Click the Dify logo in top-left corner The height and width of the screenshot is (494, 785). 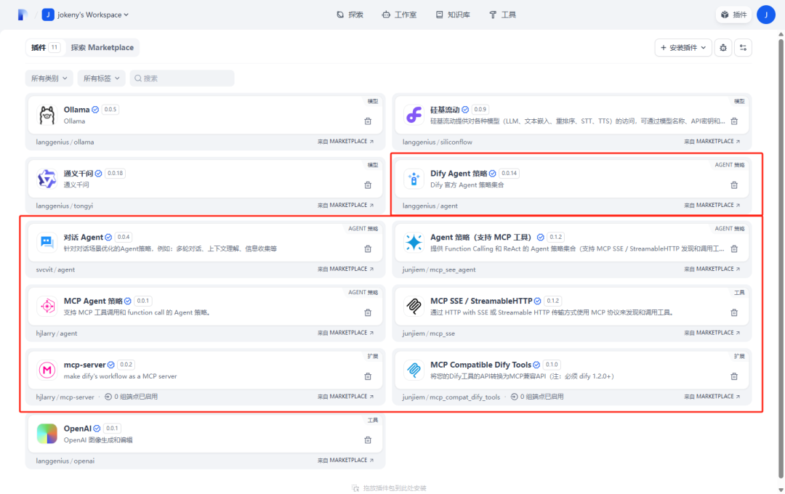(22, 15)
